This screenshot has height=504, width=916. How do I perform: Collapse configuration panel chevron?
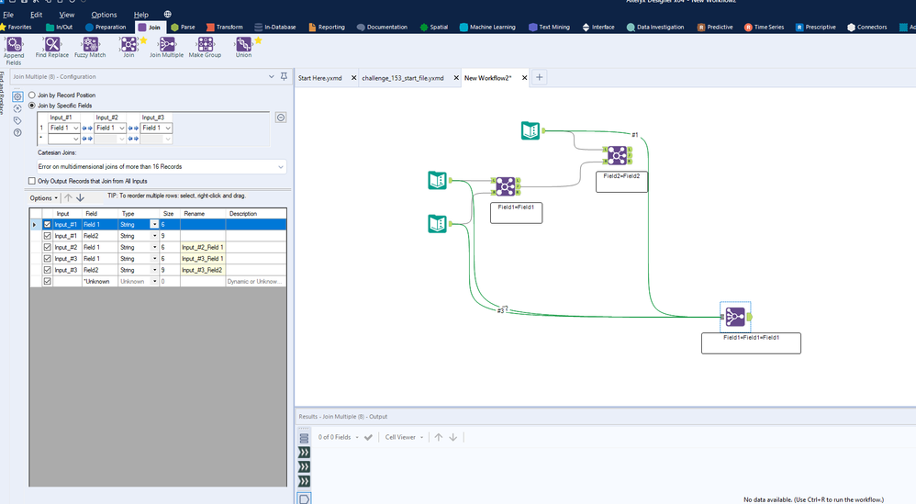pyautogui.click(x=271, y=76)
